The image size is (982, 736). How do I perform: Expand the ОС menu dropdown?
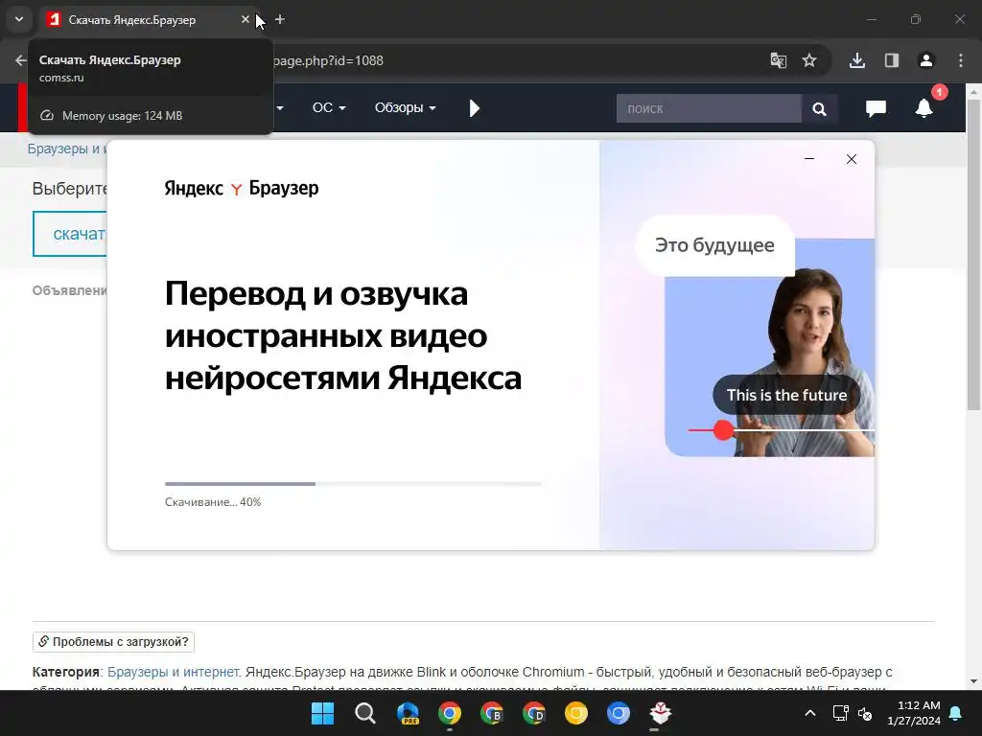pyautogui.click(x=329, y=107)
